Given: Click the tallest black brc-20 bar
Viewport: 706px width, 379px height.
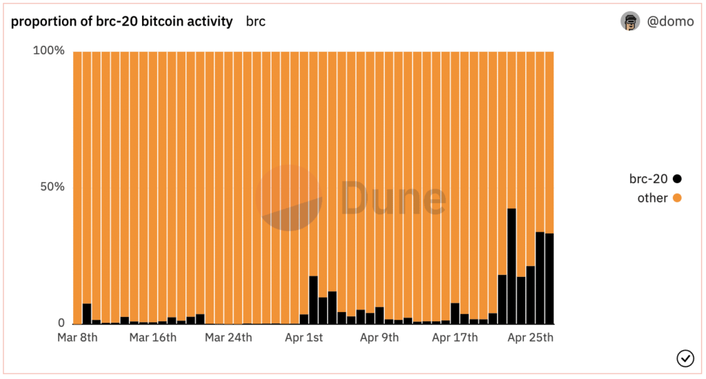Looking at the screenshot, I should point(512,266).
